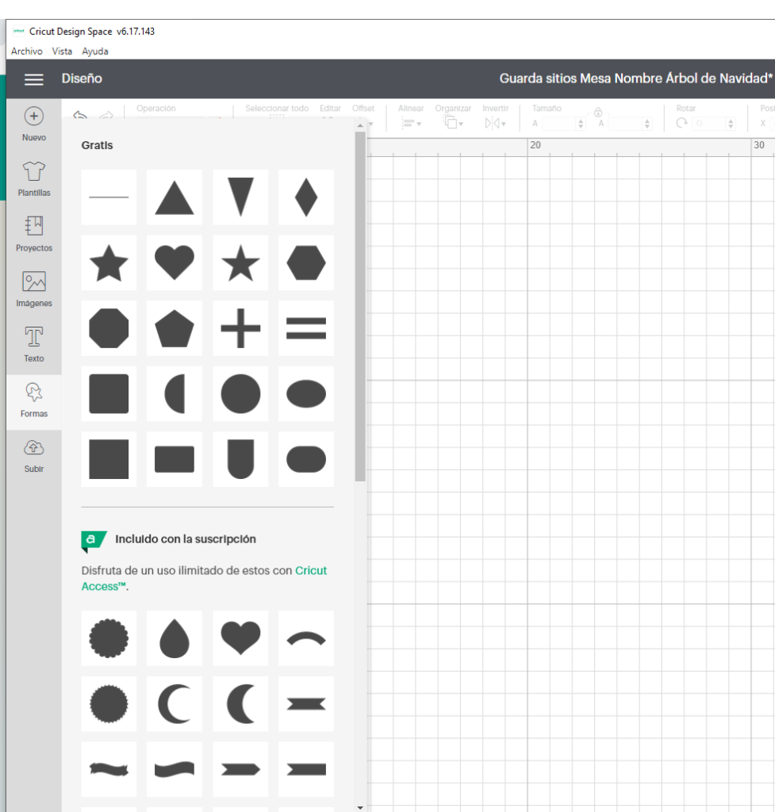Insert the starburst seal shape
Screen dimensions: 775x812
(109, 704)
